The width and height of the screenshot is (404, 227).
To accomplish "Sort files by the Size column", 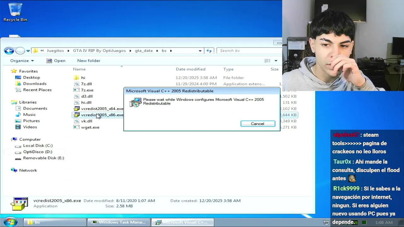I will [275, 69].
